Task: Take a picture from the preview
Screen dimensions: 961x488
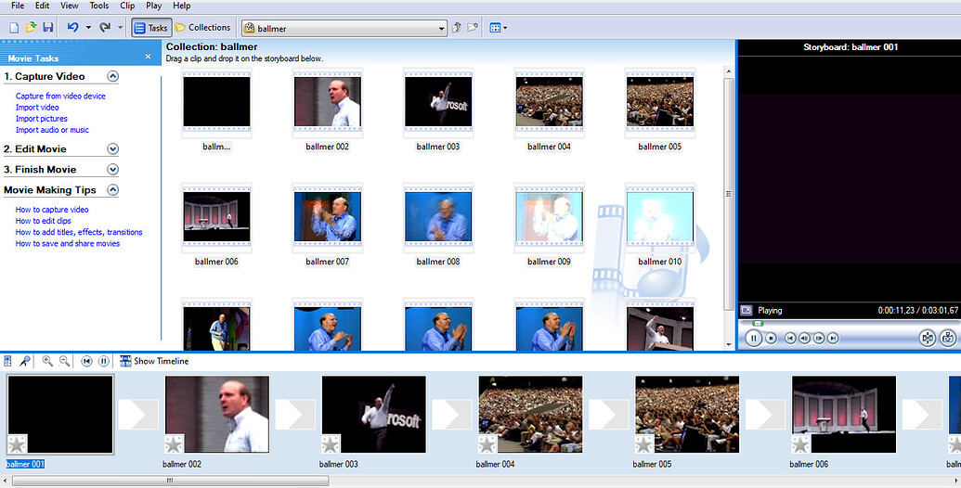Action: point(948,338)
